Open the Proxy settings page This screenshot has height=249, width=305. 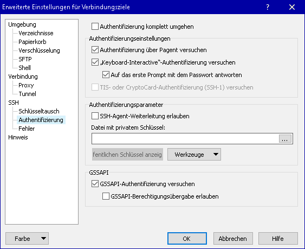point(26,85)
